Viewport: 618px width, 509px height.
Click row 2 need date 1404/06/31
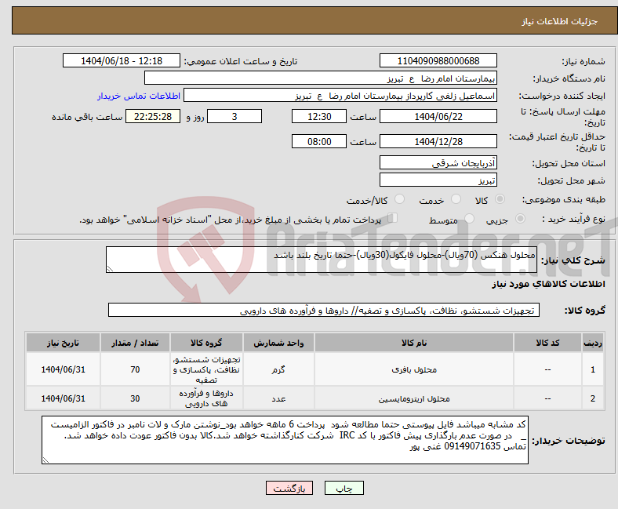coord(63,398)
